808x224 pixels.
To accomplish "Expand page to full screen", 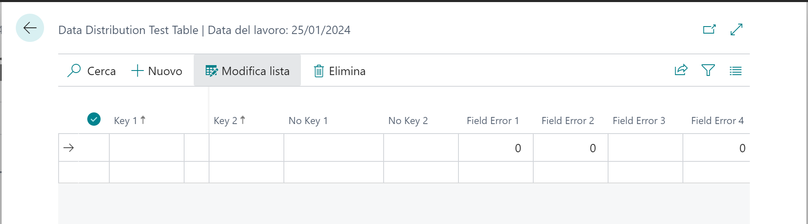I will click(736, 29).
